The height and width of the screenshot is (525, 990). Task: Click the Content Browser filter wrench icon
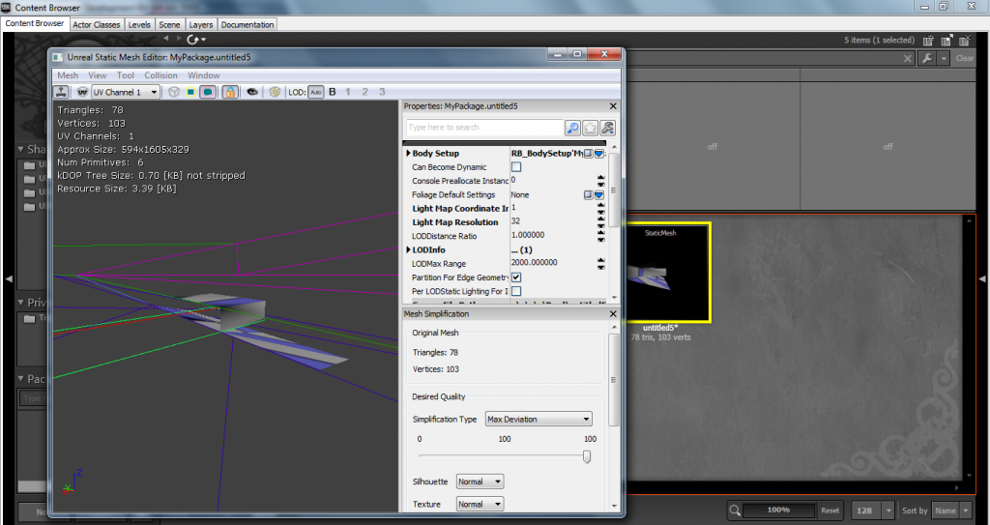click(927, 58)
